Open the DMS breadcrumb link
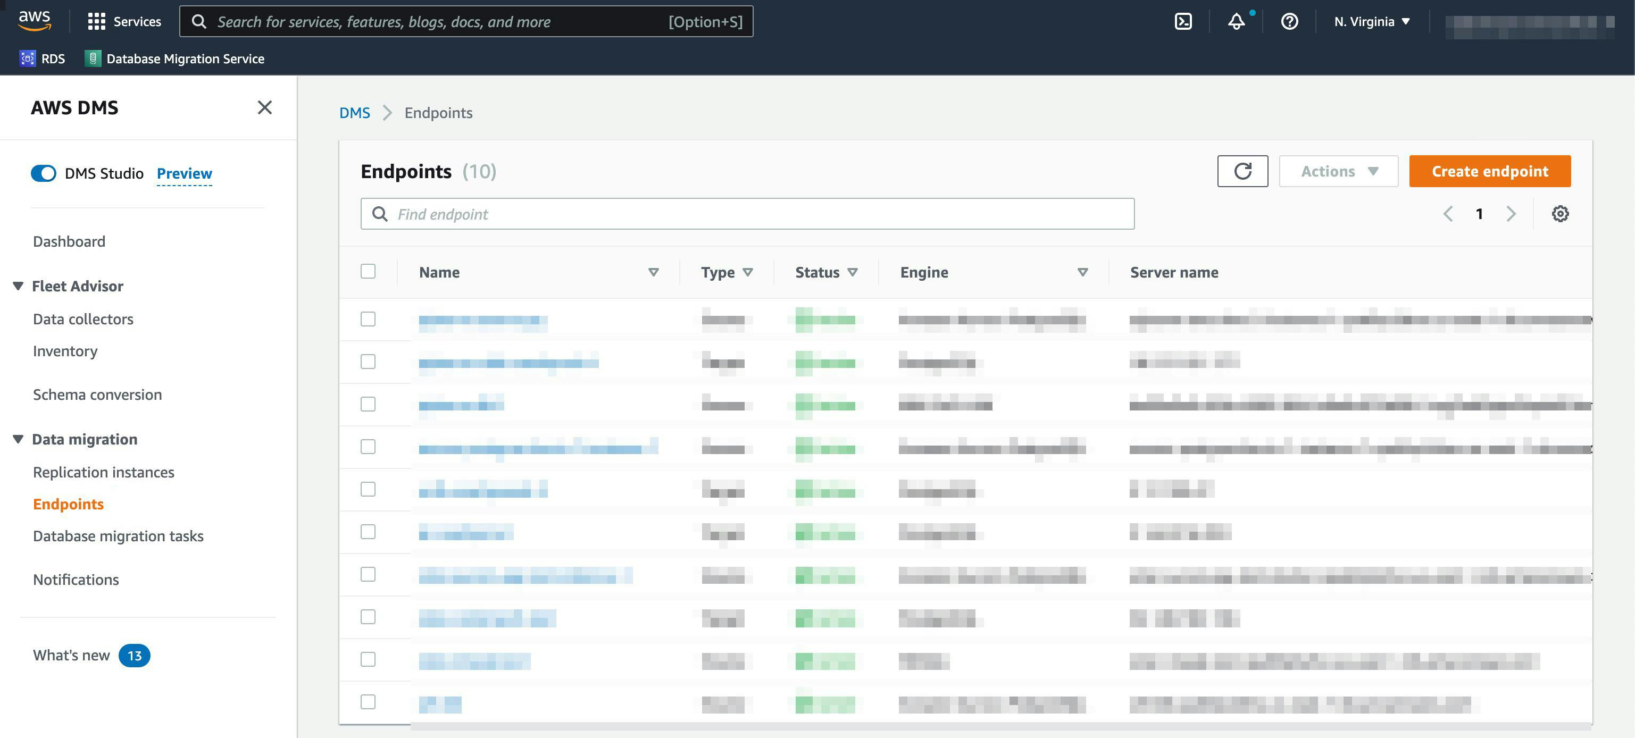This screenshot has width=1635, height=738. (x=355, y=112)
